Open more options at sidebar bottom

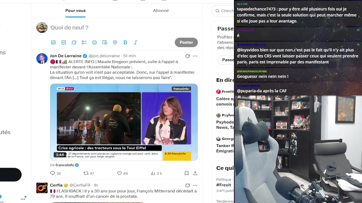[23, 199]
